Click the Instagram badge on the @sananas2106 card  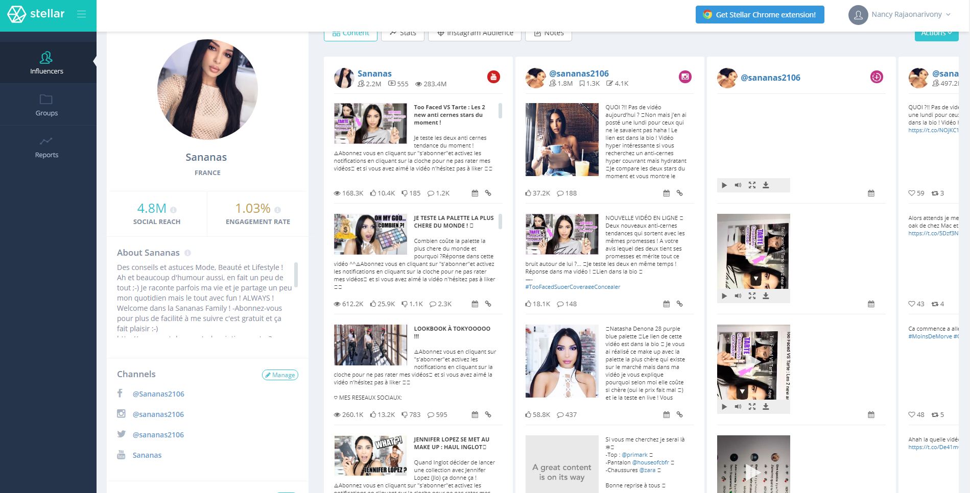tap(685, 77)
